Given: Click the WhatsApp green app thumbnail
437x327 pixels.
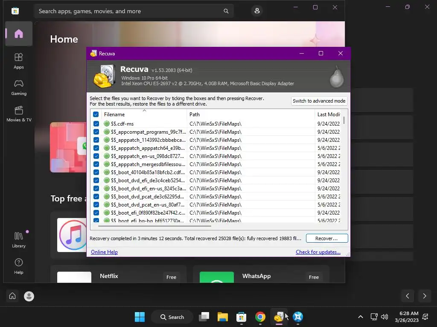Looking at the screenshot, I should tap(216, 277).
